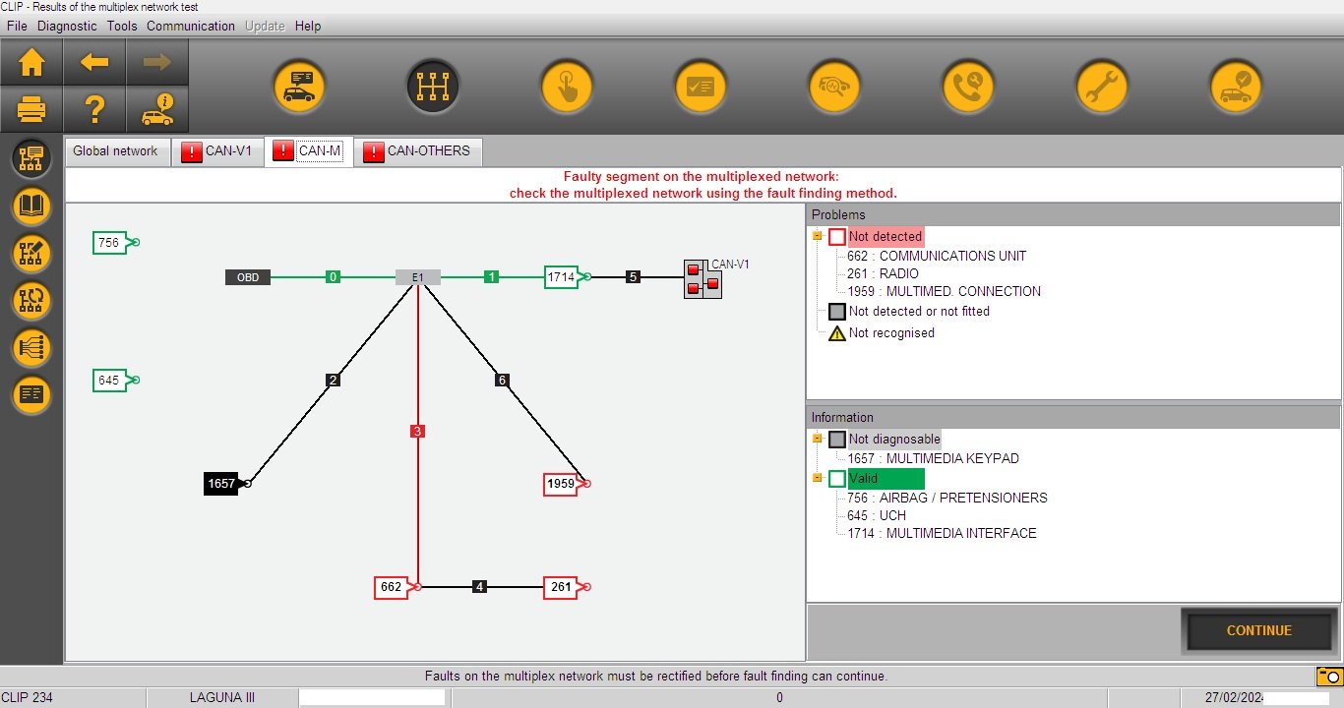Open the vehicle information car icon
The image size is (1344, 708).
point(157,109)
